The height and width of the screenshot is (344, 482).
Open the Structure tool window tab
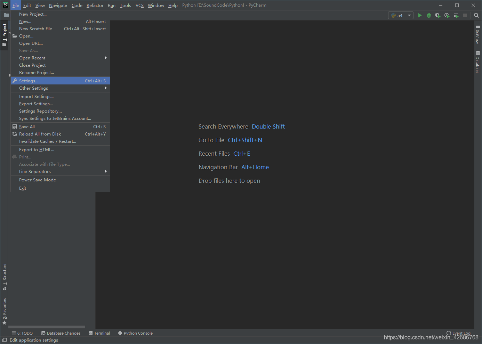(4, 277)
